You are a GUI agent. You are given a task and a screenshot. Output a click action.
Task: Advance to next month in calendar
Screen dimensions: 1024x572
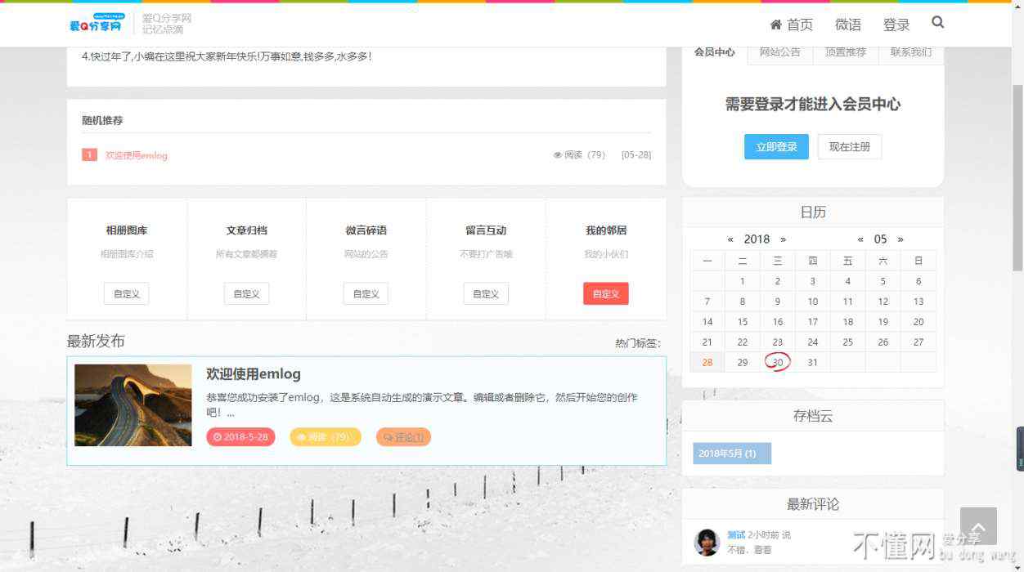[x=900, y=239]
